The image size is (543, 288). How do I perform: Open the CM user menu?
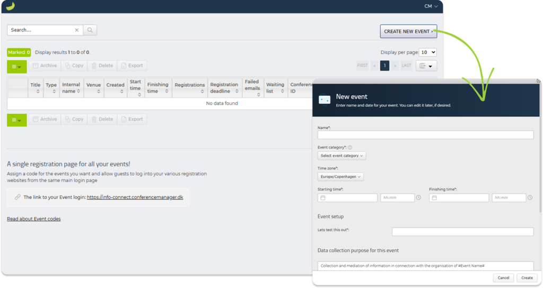point(431,6)
